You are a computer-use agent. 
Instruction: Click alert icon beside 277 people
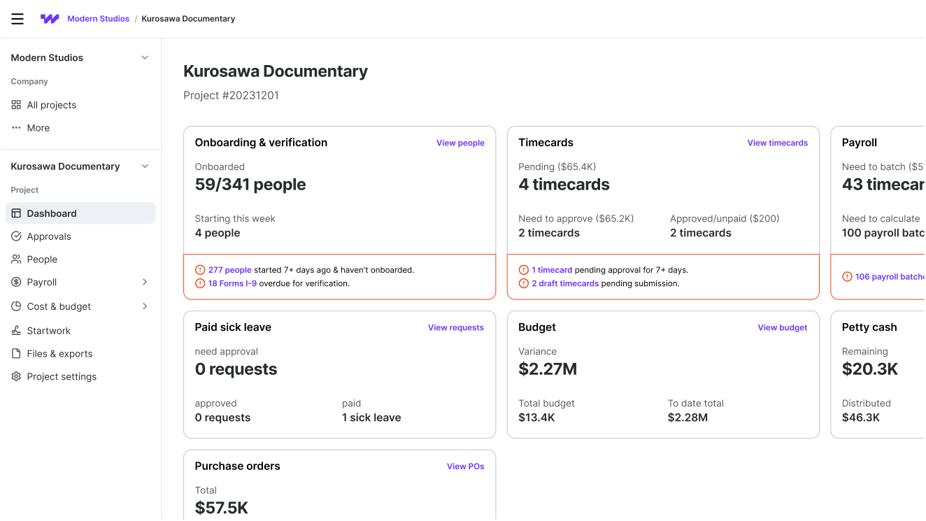point(200,270)
